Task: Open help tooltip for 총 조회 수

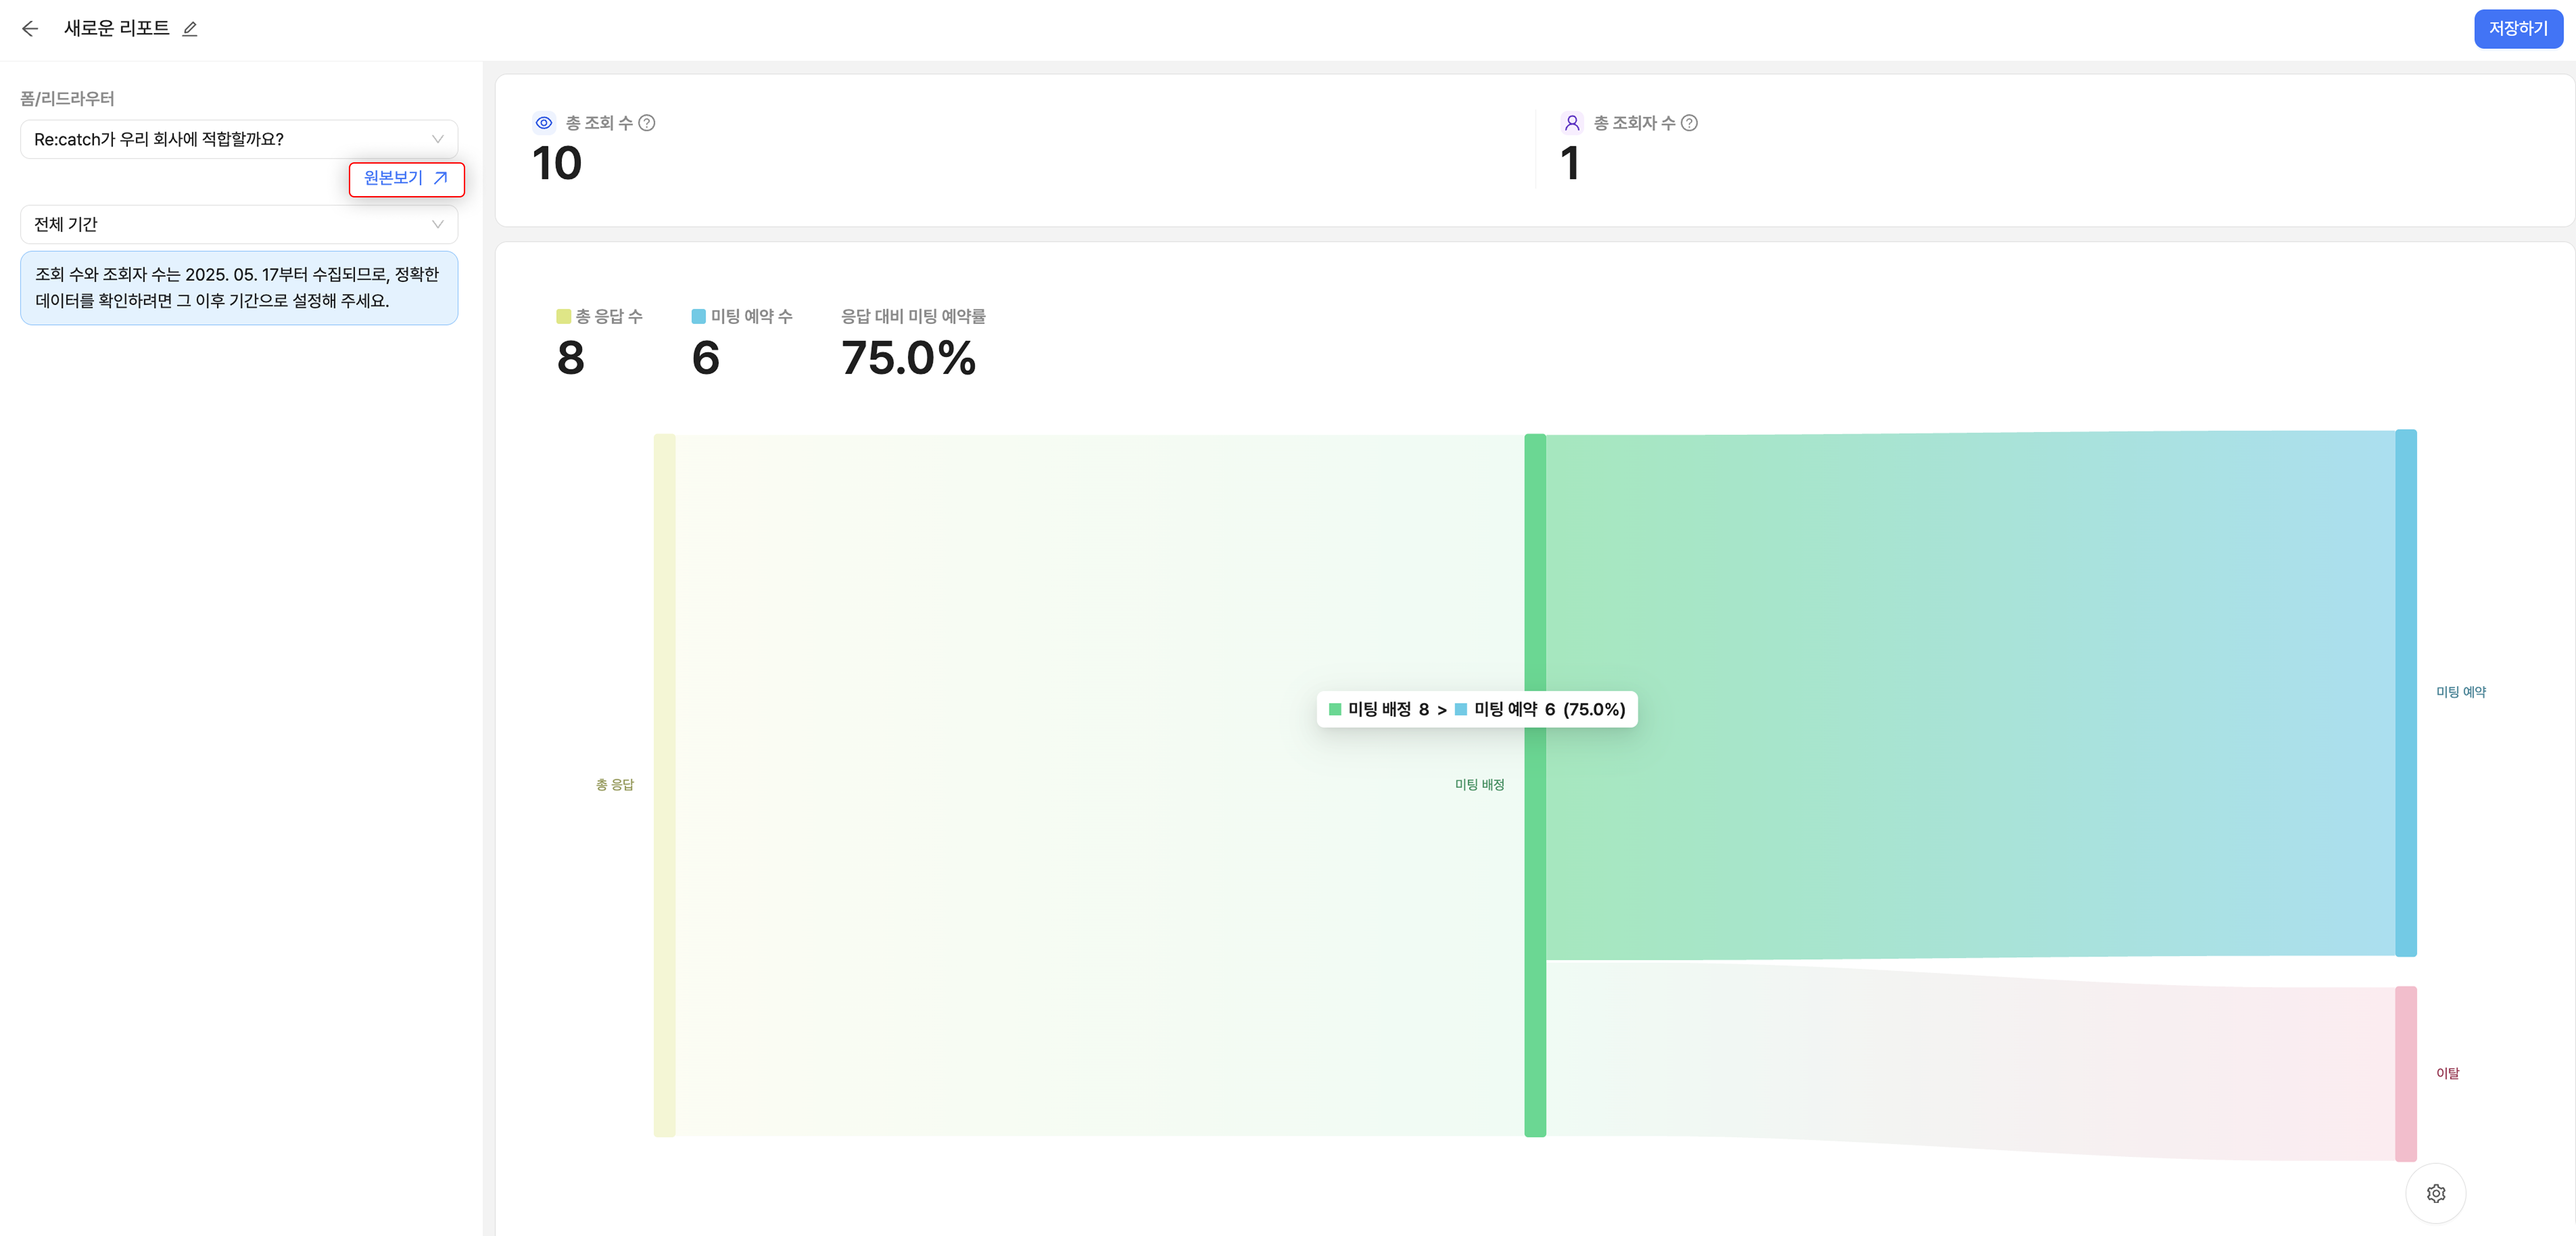Action: (647, 123)
